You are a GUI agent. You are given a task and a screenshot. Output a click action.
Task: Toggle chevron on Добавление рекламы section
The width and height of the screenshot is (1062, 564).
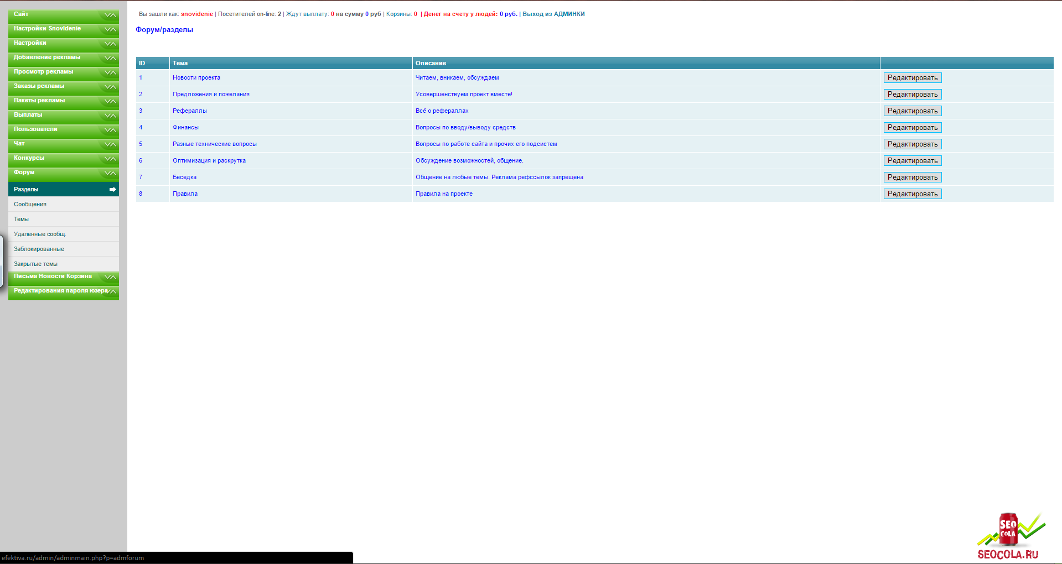[x=110, y=58]
